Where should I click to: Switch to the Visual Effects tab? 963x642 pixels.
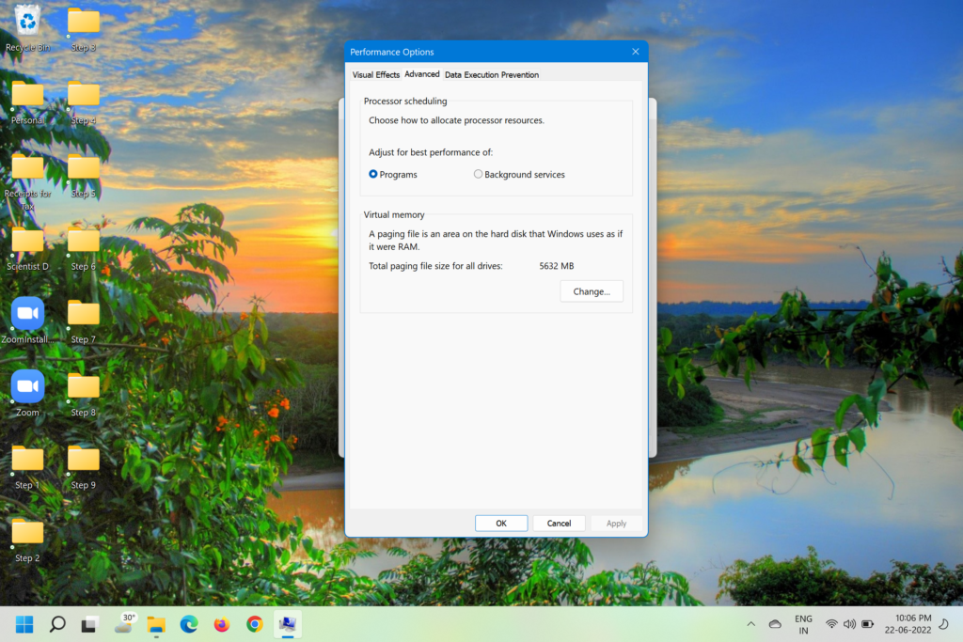[375, 74]
